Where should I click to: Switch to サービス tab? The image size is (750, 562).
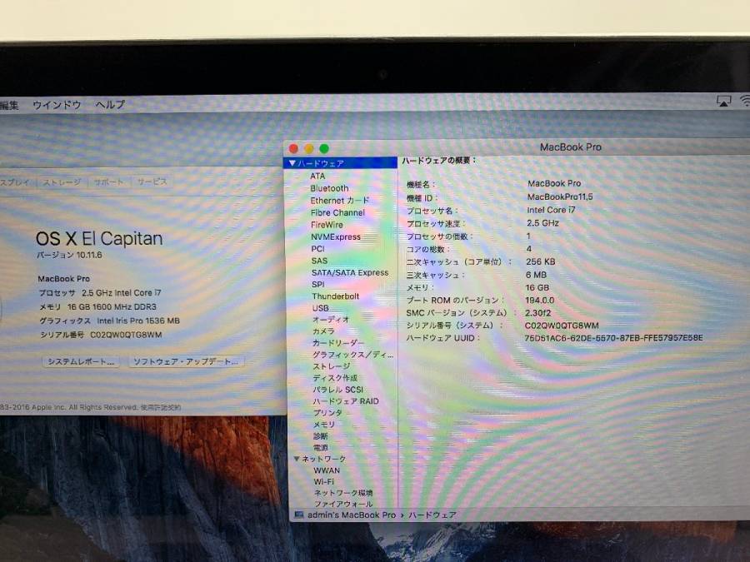152,182
